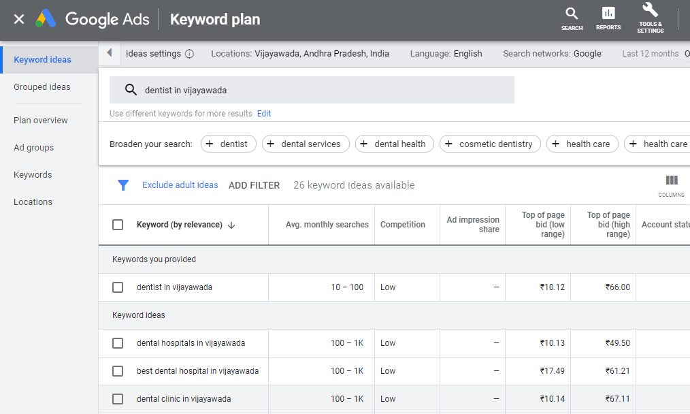690x414 pixels.
Task: Go to Plan overview in the sidebar
Action: click(40, 121)
